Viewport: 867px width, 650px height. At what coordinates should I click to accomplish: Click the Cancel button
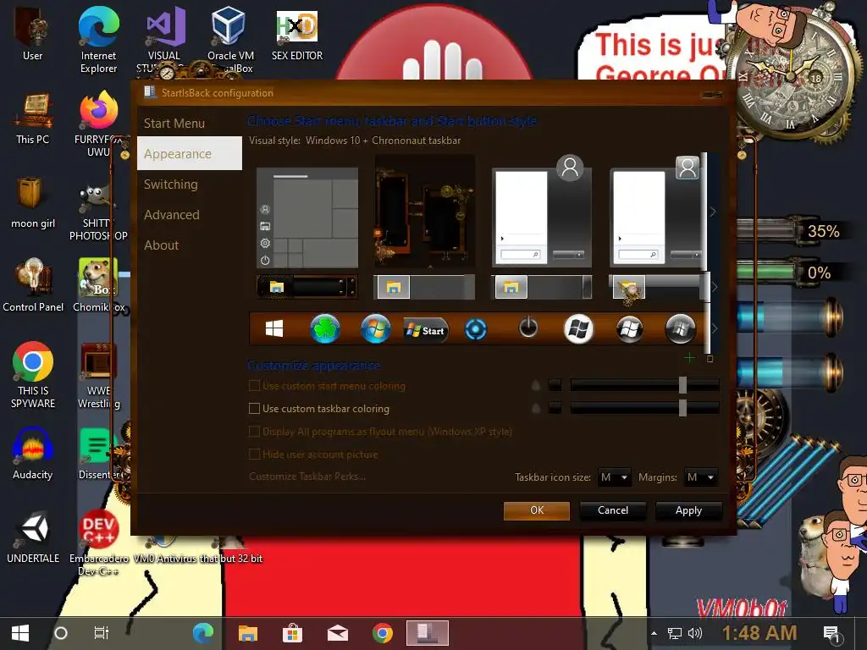pos(613,510)
